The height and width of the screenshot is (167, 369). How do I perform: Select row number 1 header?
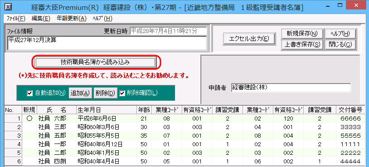click(x=13, y=119)
